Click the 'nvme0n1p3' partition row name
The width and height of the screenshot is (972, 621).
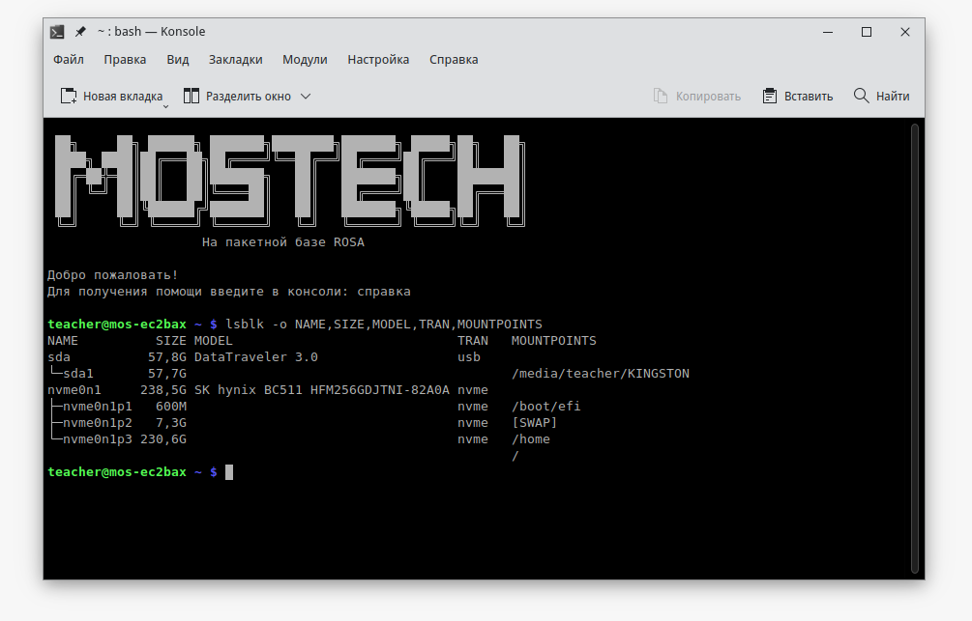coord(98,439)
